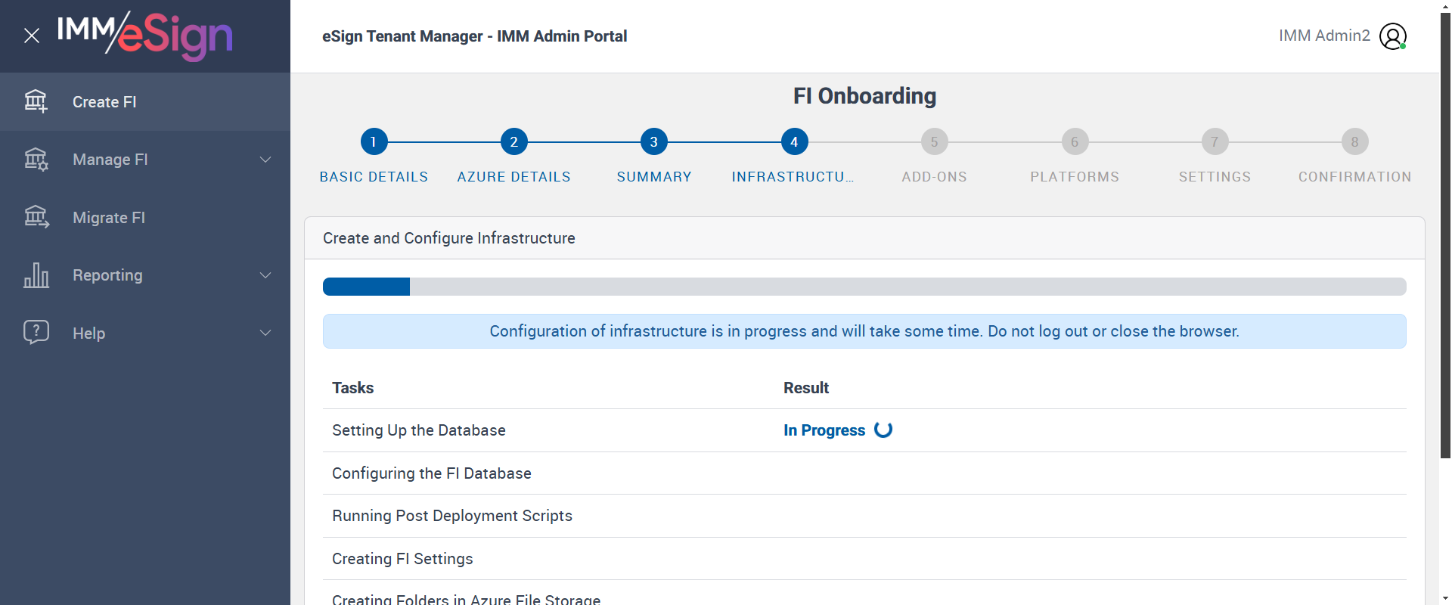Click the Reporting bar chart icon

pyautogui.click(x=36, y=275)
